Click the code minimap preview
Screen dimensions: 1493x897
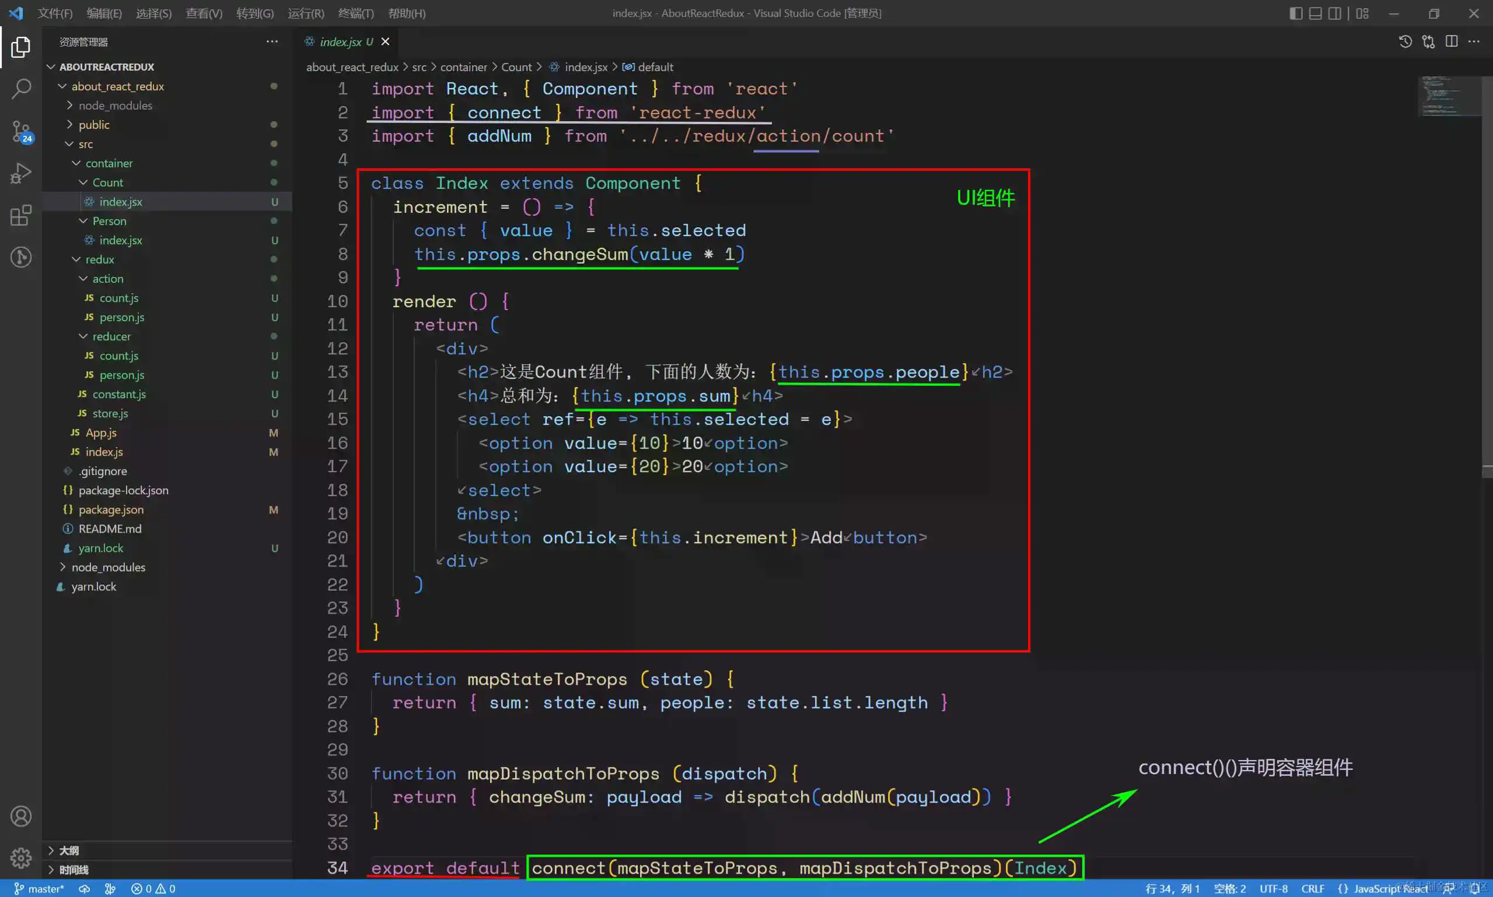pyautogui.click(x=1449, y=96)
